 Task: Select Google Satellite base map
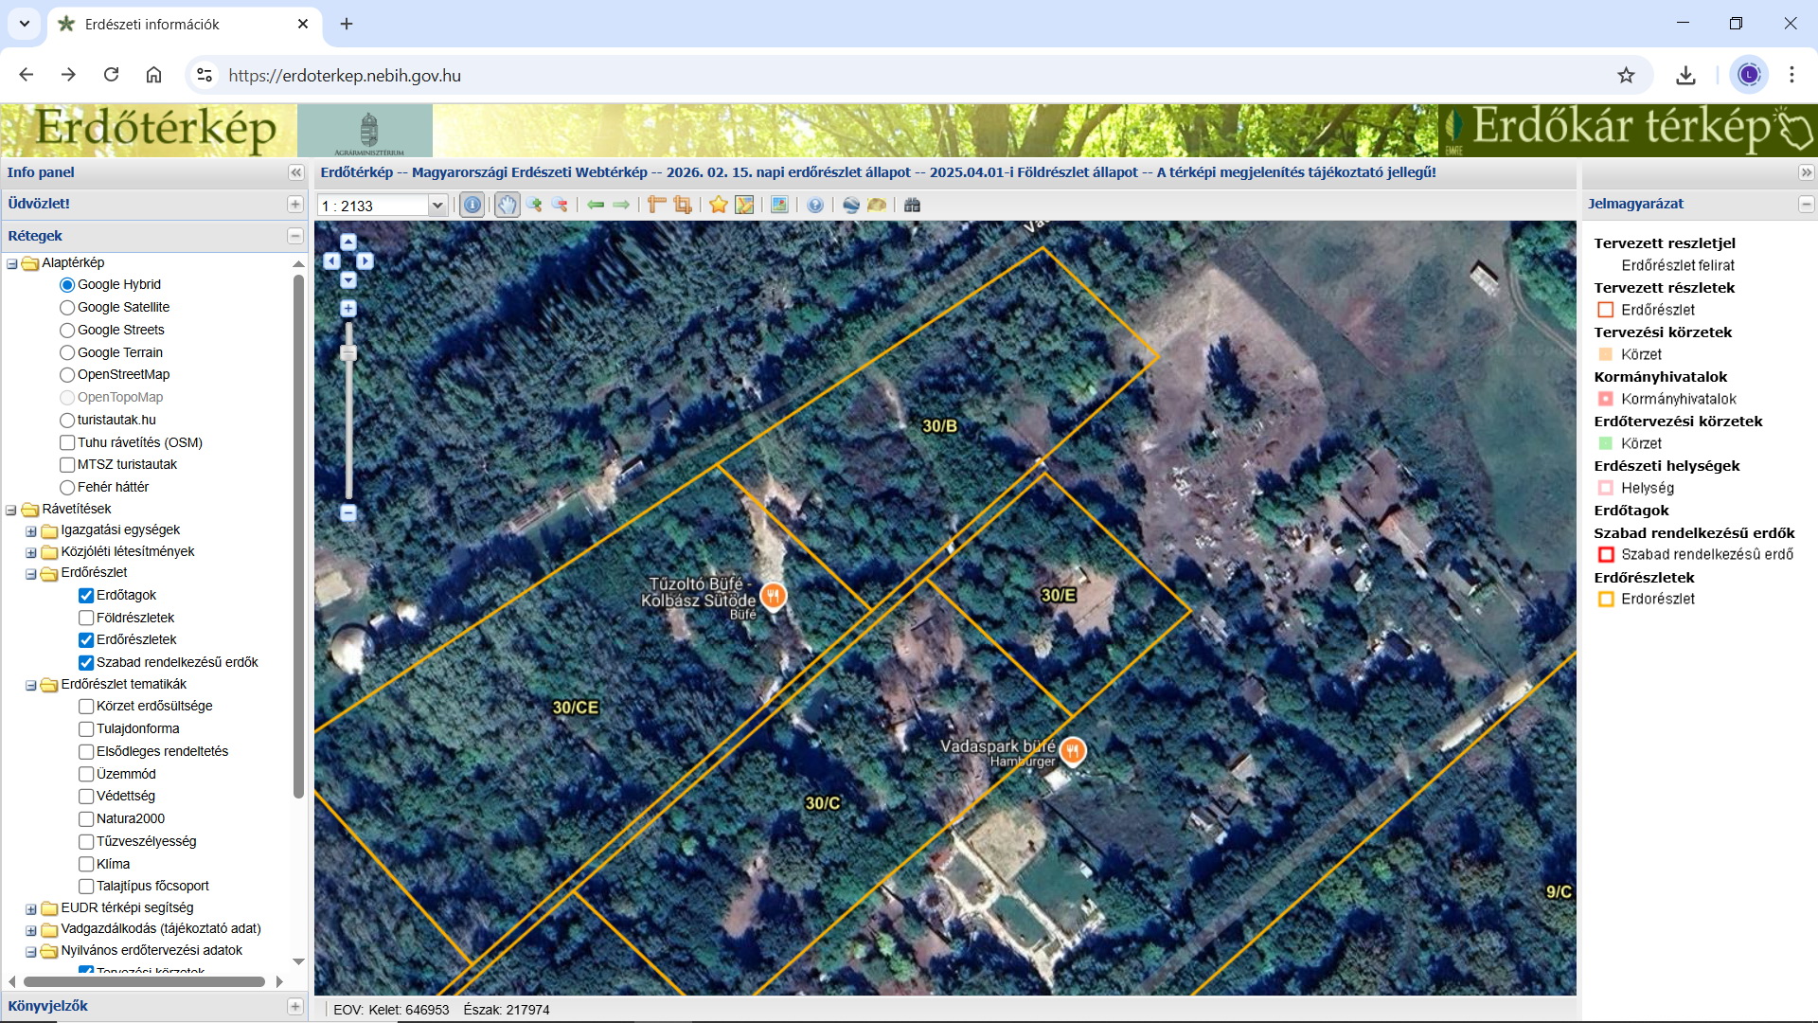(67, 307)
